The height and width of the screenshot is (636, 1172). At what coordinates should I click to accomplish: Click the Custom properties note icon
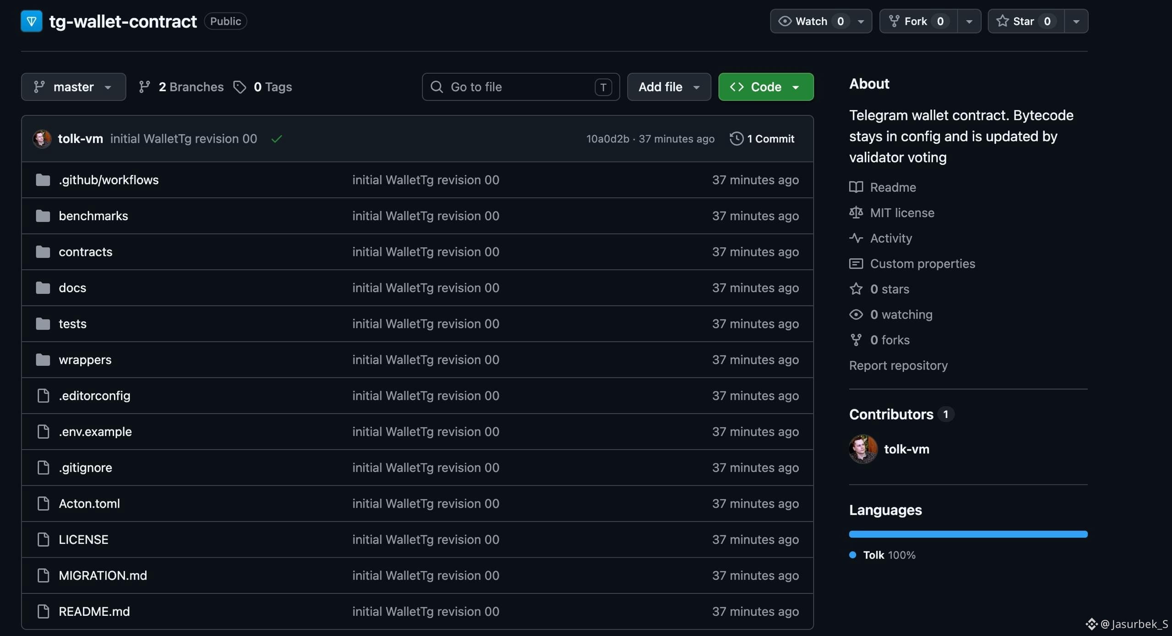point(856,264)
